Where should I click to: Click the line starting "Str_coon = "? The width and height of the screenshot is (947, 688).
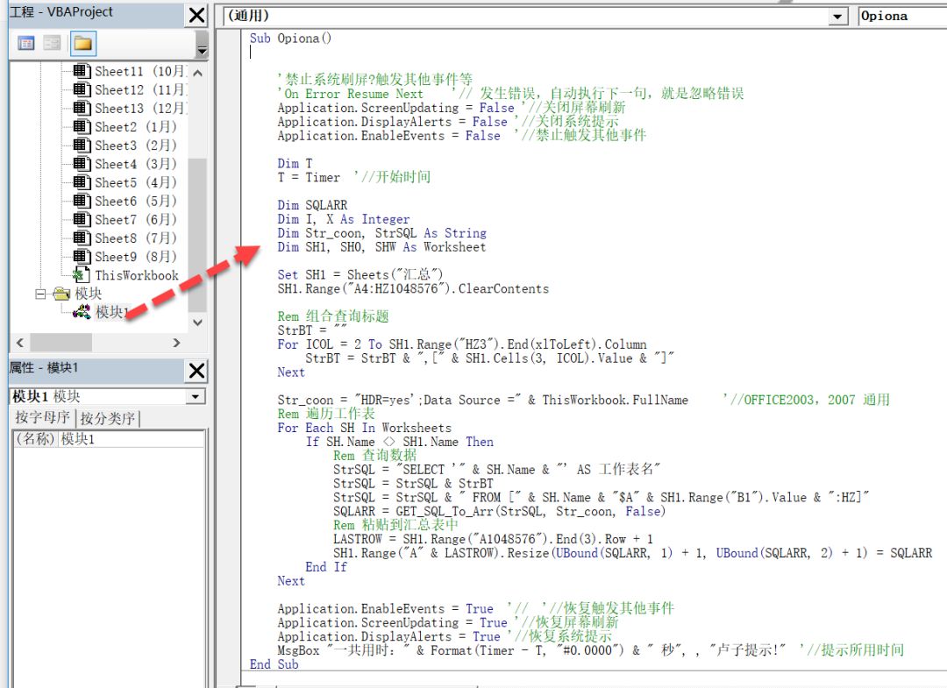pos(583,401)
